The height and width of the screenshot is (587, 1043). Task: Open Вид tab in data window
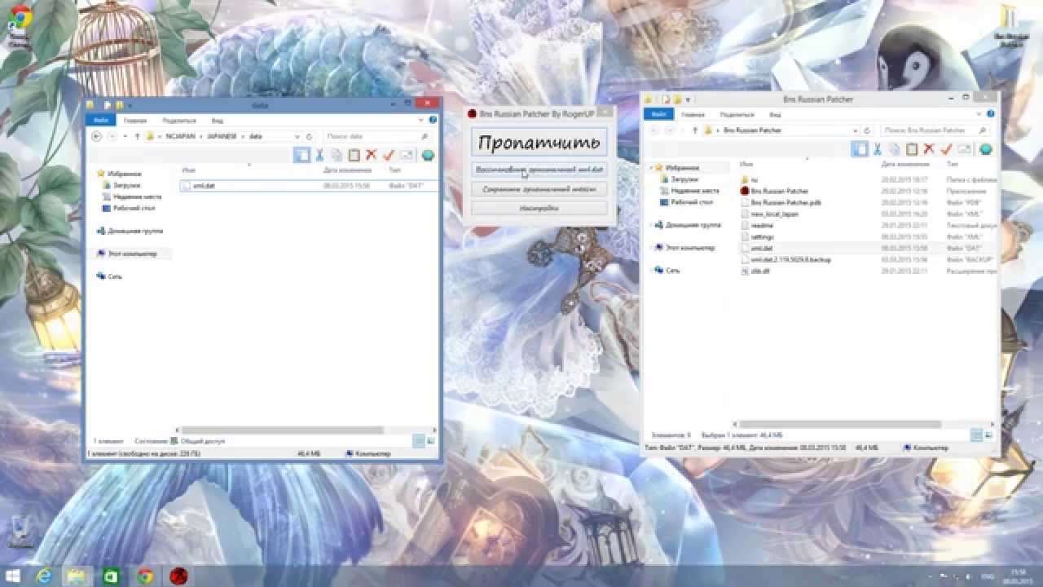click(217, 120)
